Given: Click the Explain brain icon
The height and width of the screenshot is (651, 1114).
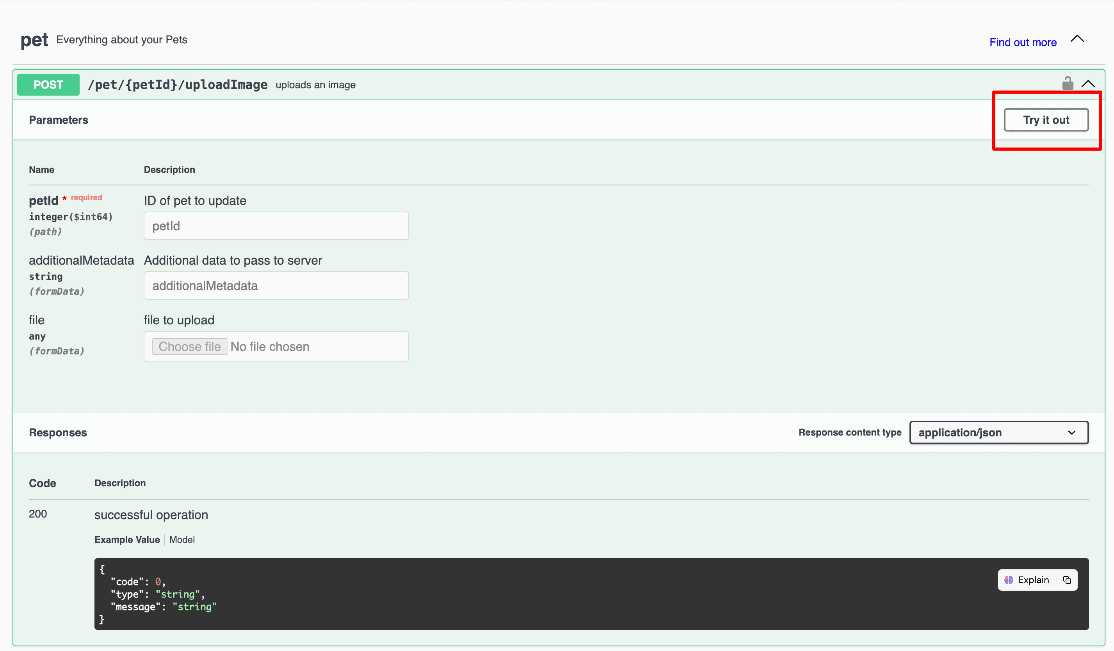Looking at the screenshot, I should click(x=1008, y=580).
